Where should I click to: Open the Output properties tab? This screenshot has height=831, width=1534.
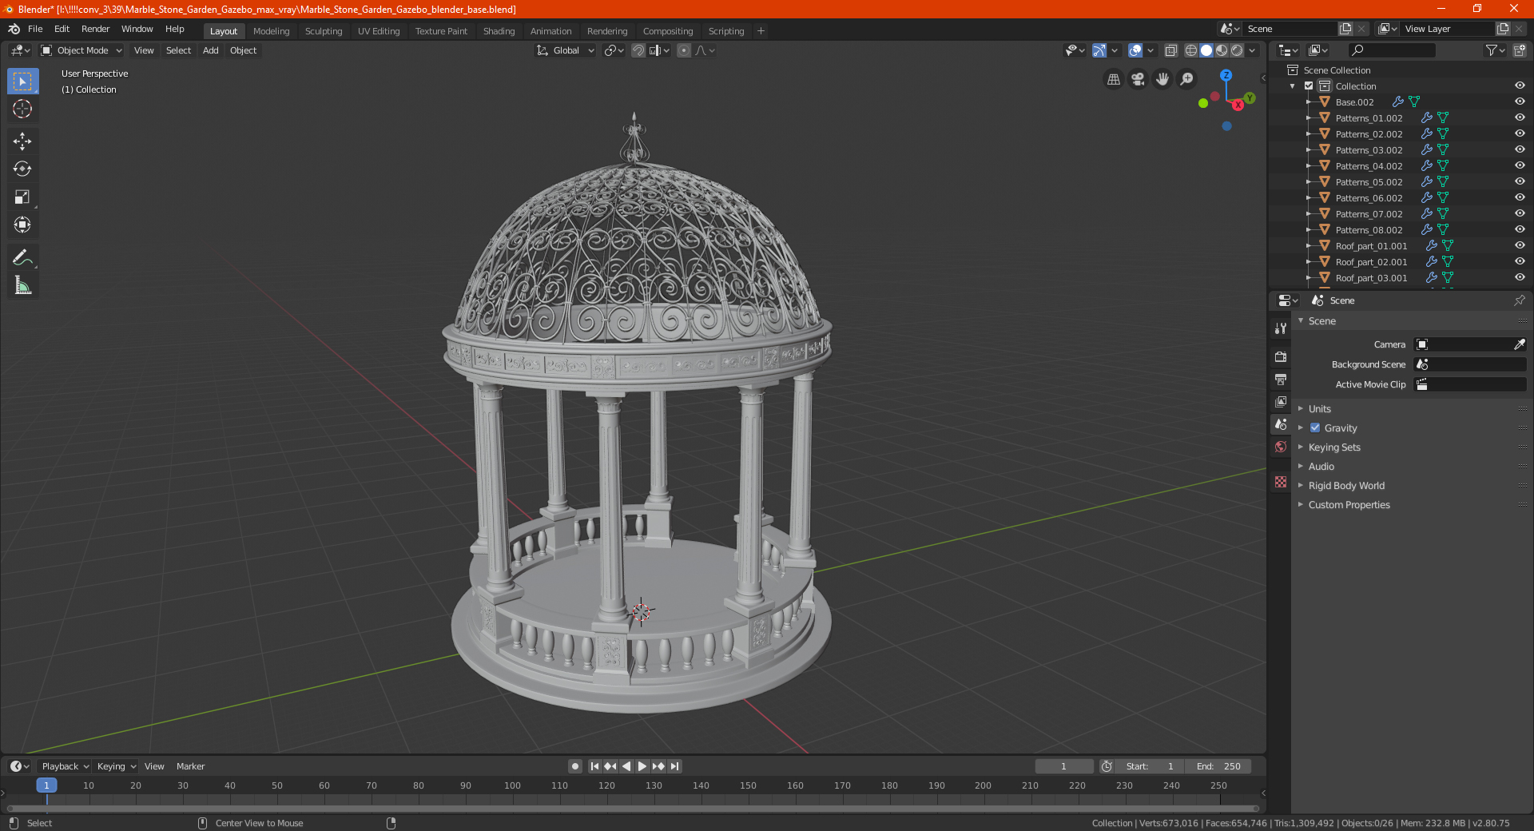[x=1281, y=379]
